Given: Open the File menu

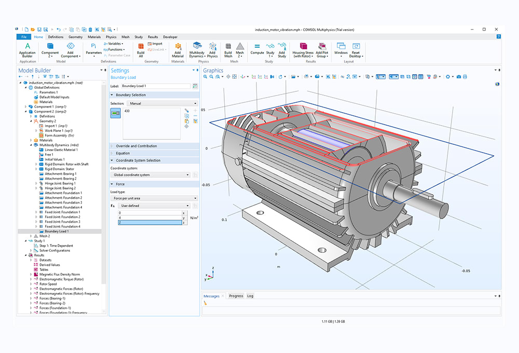Looking at the screenshot, I should (23, 37).
